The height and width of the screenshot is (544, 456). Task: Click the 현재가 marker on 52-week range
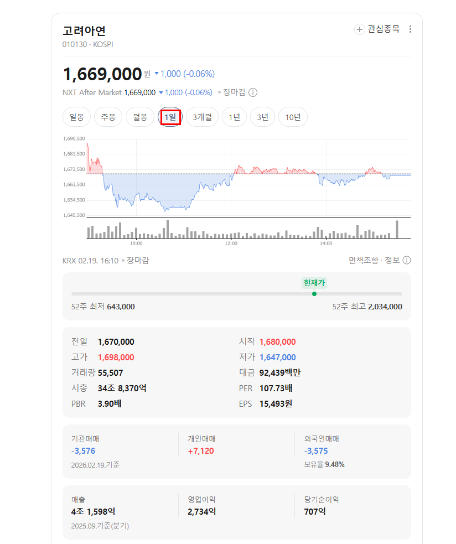click(314, 283)
